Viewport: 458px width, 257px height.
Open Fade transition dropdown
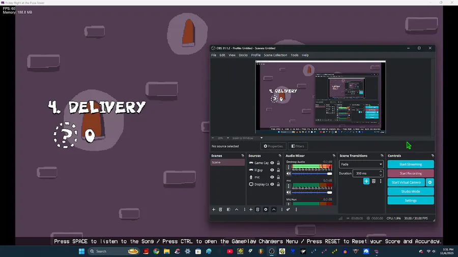[361, 165]
